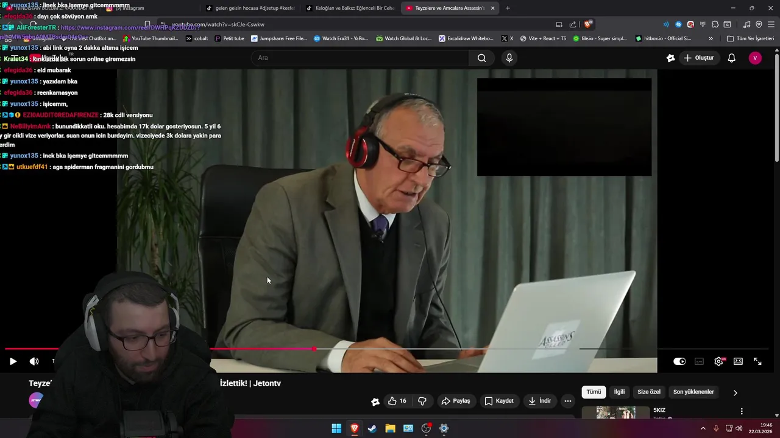
Task: Expand more filter chips with right chevron
Action: point(735,392)
